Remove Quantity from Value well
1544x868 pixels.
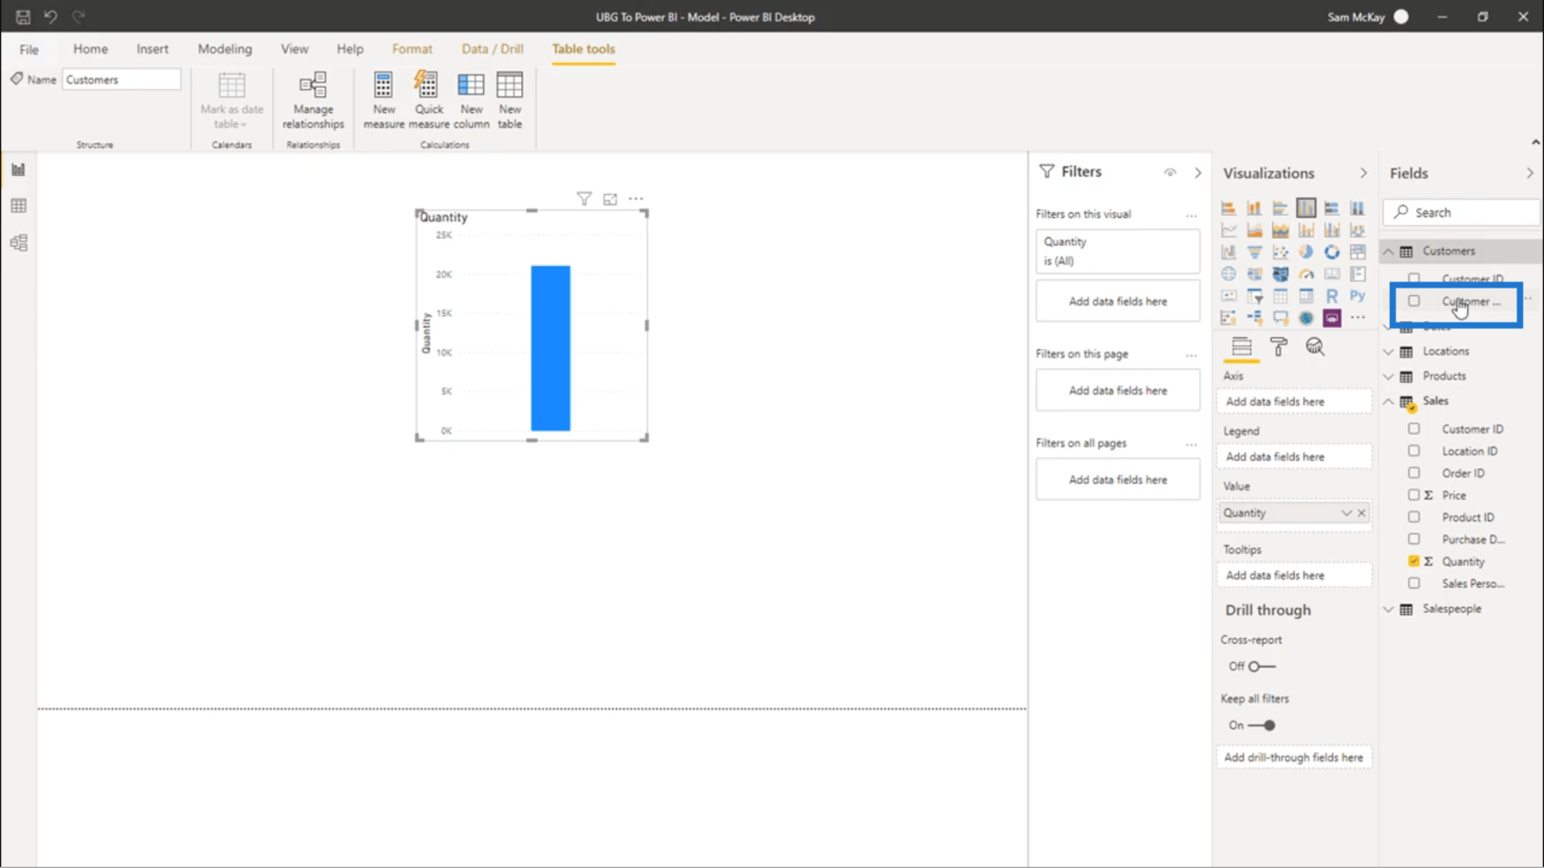point(1362,513)
